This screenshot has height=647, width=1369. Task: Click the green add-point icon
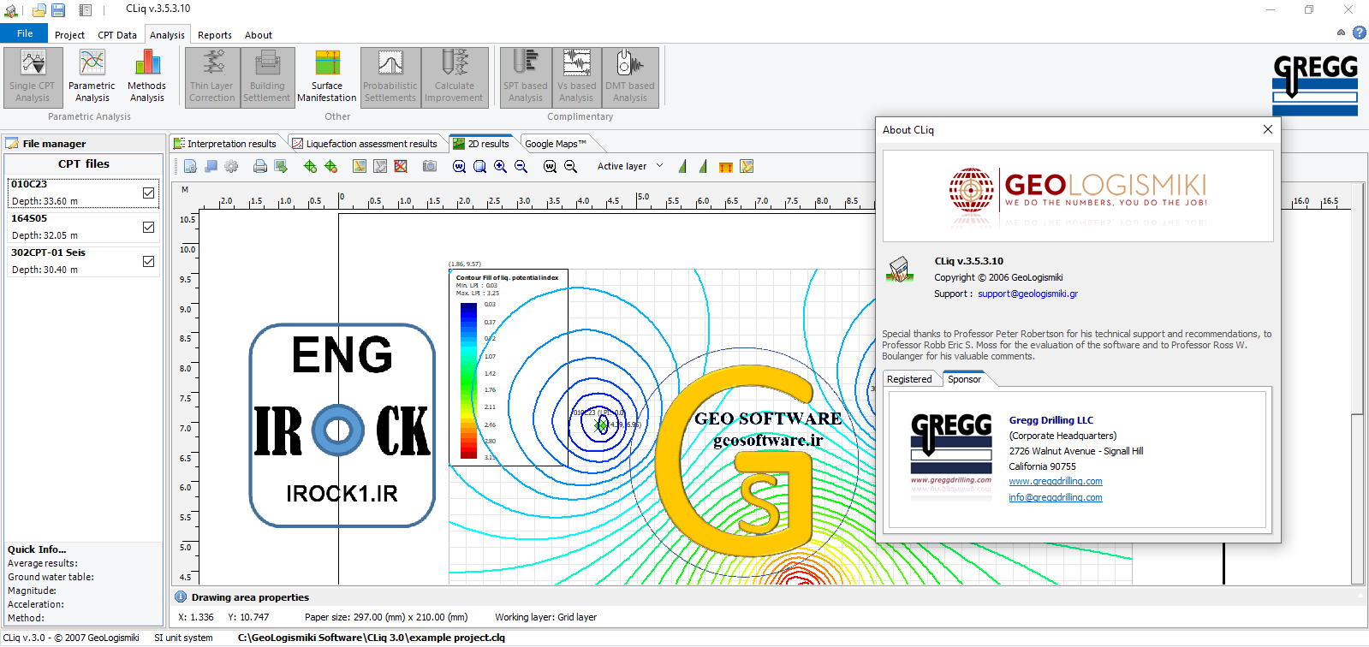(310, 166)
